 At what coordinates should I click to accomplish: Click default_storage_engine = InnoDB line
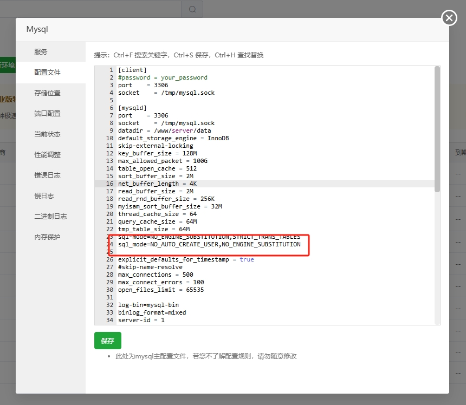(x=173, y=138)
